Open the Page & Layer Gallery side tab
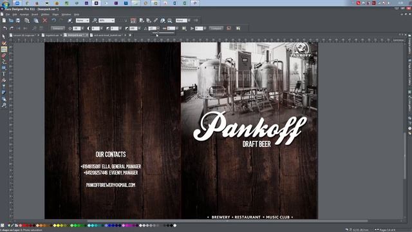The height and width of the screenshot is (232, 412). pos(409,72)
